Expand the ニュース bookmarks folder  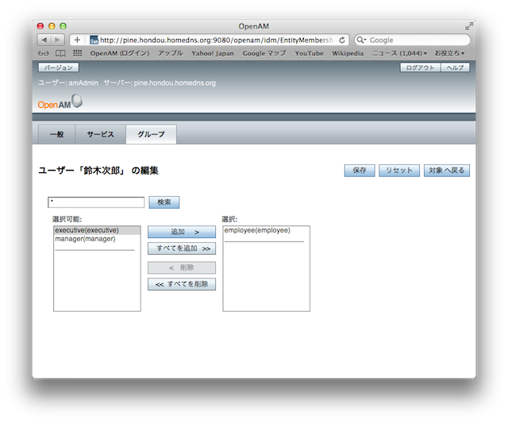pyautogui.click(x=400, y=53)
